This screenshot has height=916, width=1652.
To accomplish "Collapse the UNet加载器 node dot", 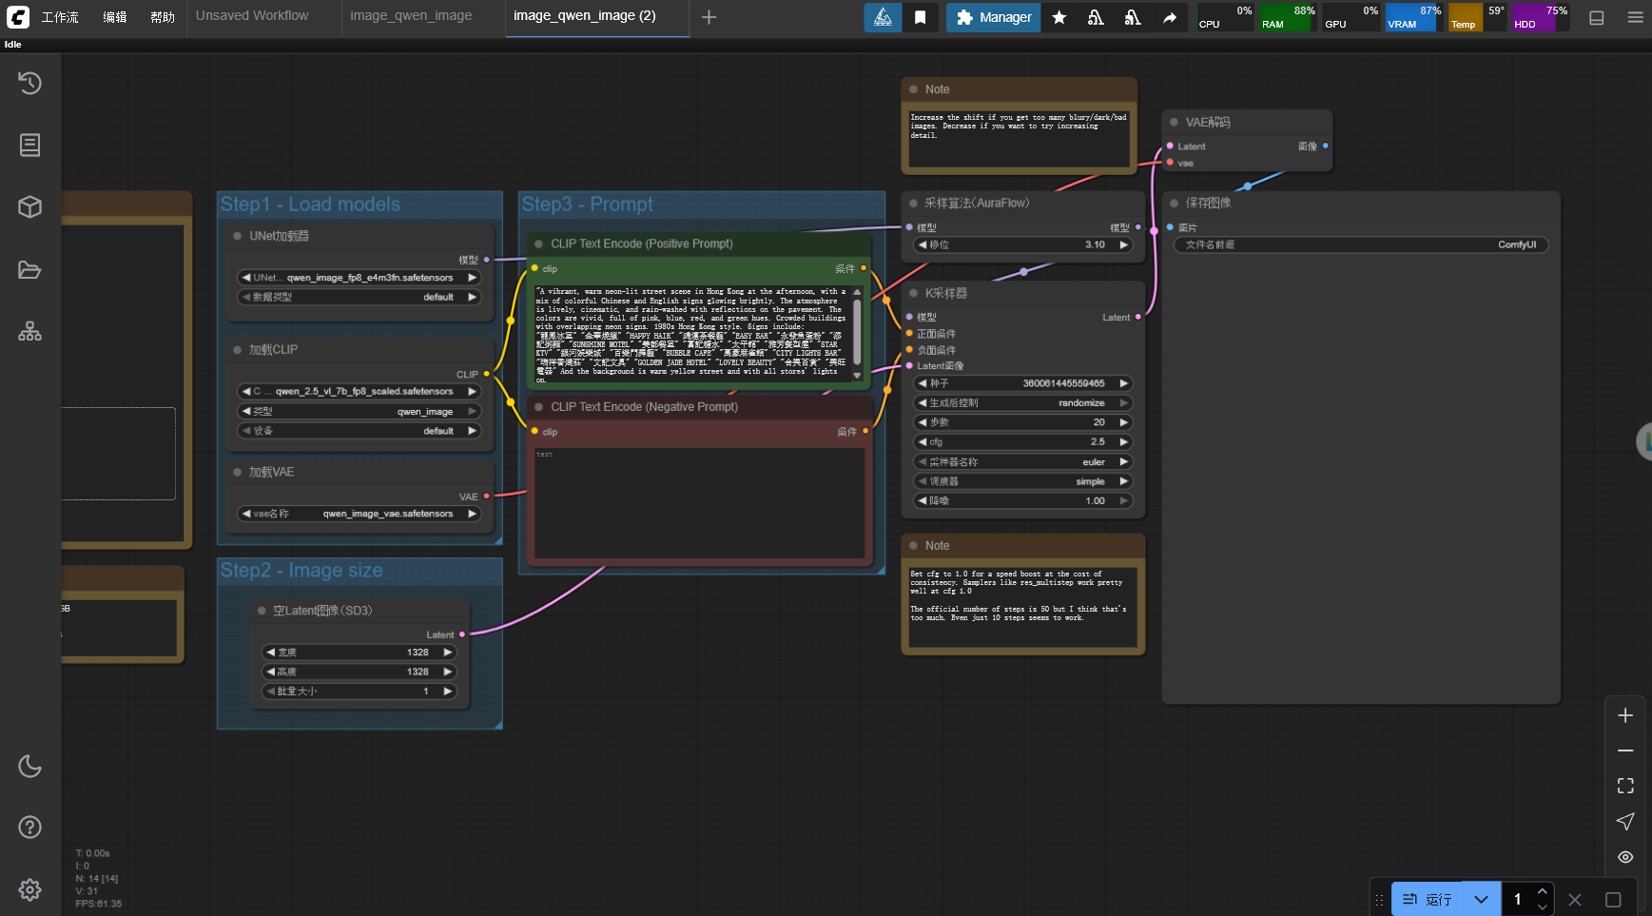I will (237, 236).
